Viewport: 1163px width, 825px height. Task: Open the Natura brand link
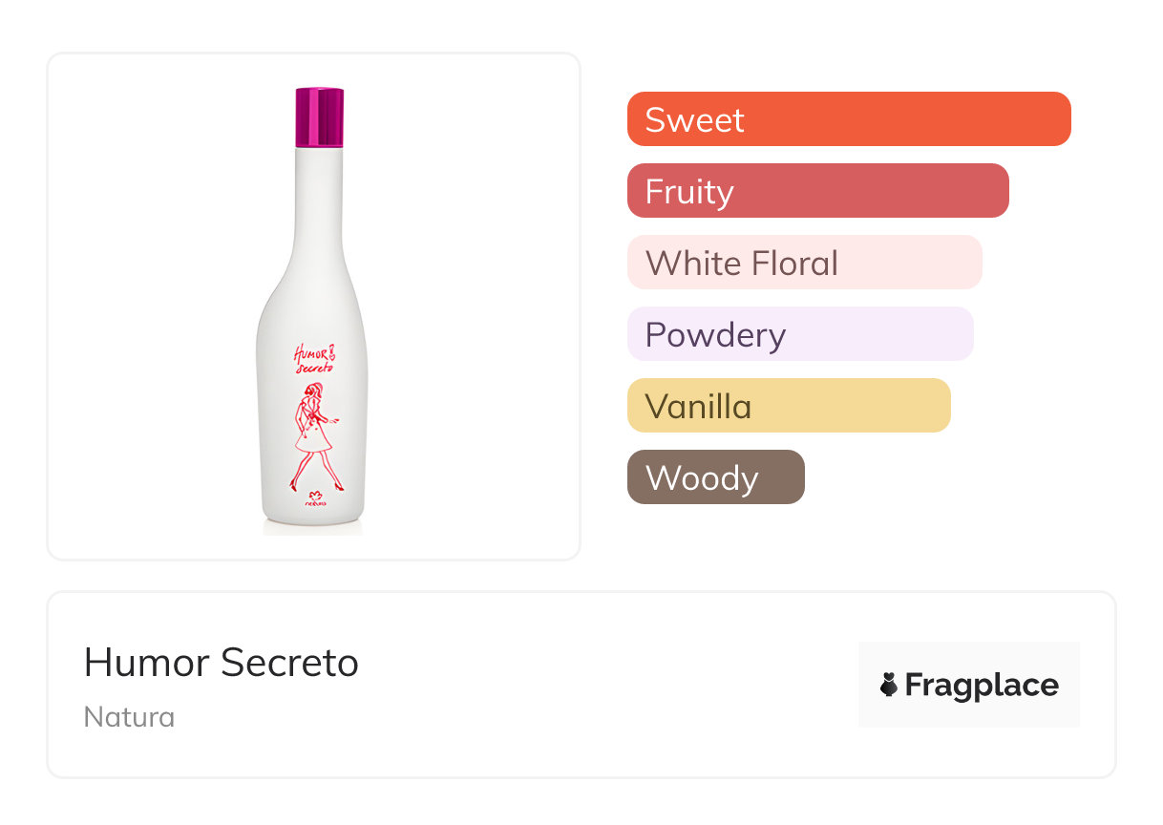(129, 717)
